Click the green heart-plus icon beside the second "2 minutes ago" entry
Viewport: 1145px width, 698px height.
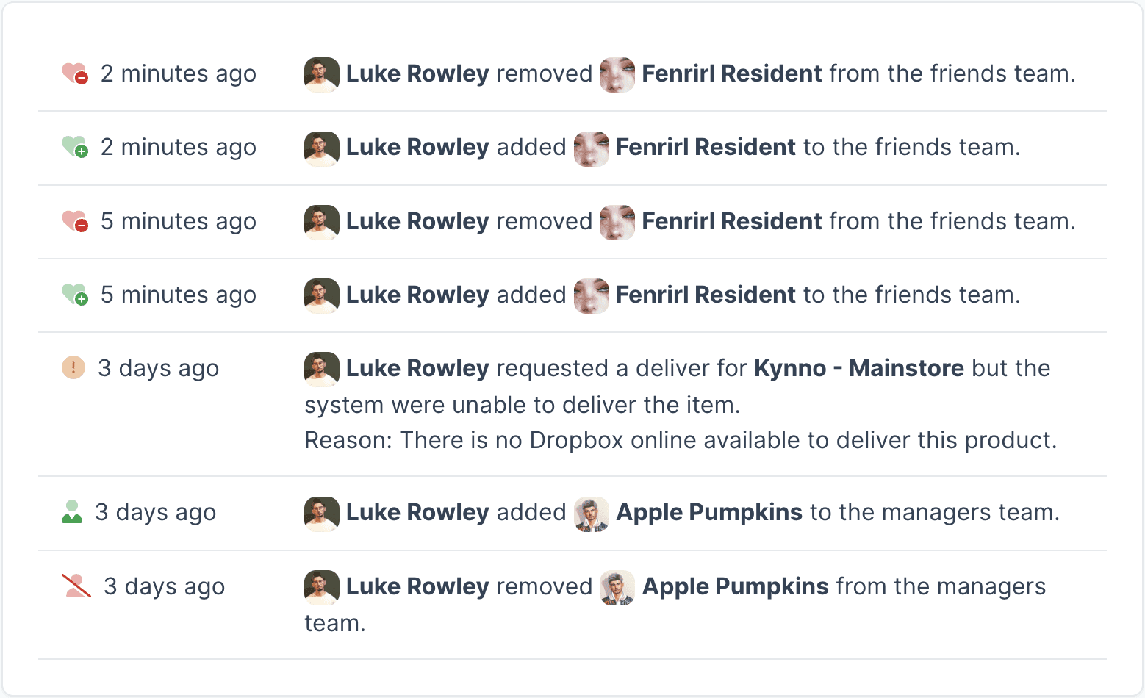75,147
